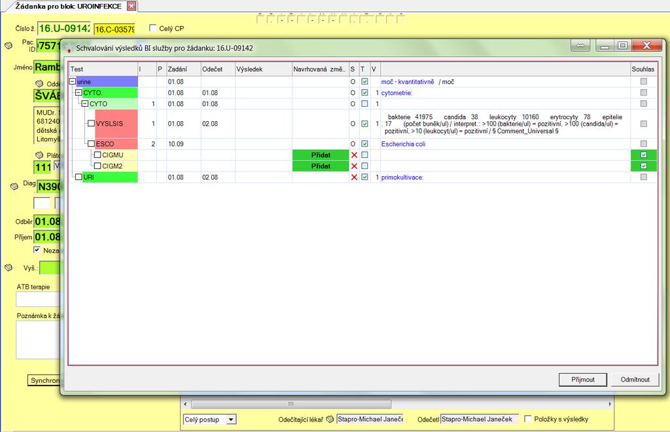Toggle the T checkbox in VYSLSIS row

tap(364, 124)
